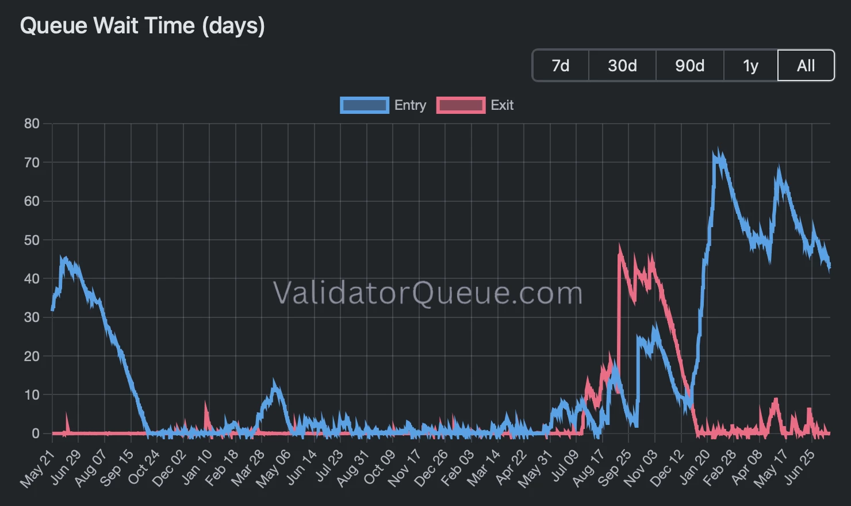The height and width of the screenshot is (506, 851).
Task: Click the Queue Wait Time (days) title
Action: [142, 26]
